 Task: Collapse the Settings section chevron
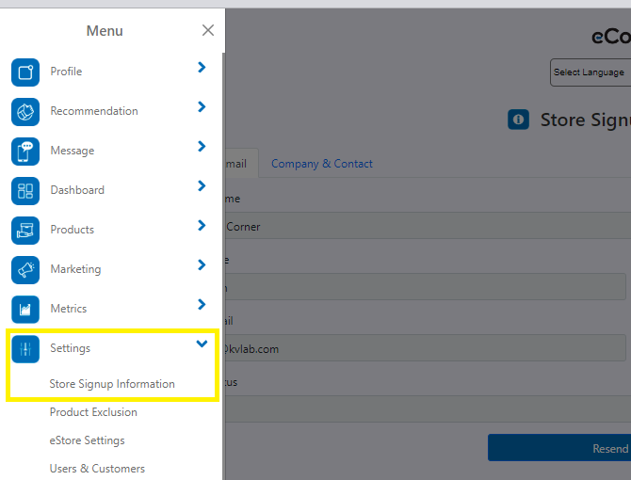click(202, 344)
